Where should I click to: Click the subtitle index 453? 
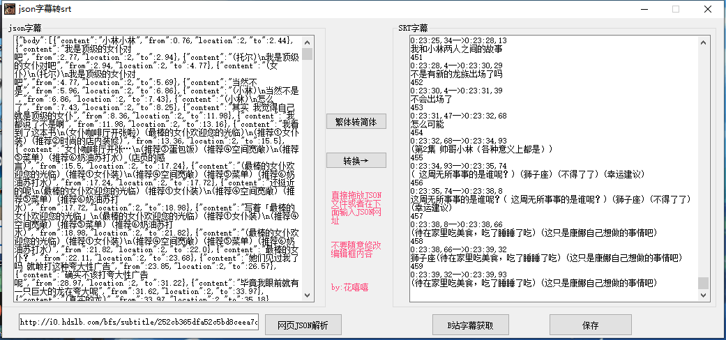pos(416,107)
